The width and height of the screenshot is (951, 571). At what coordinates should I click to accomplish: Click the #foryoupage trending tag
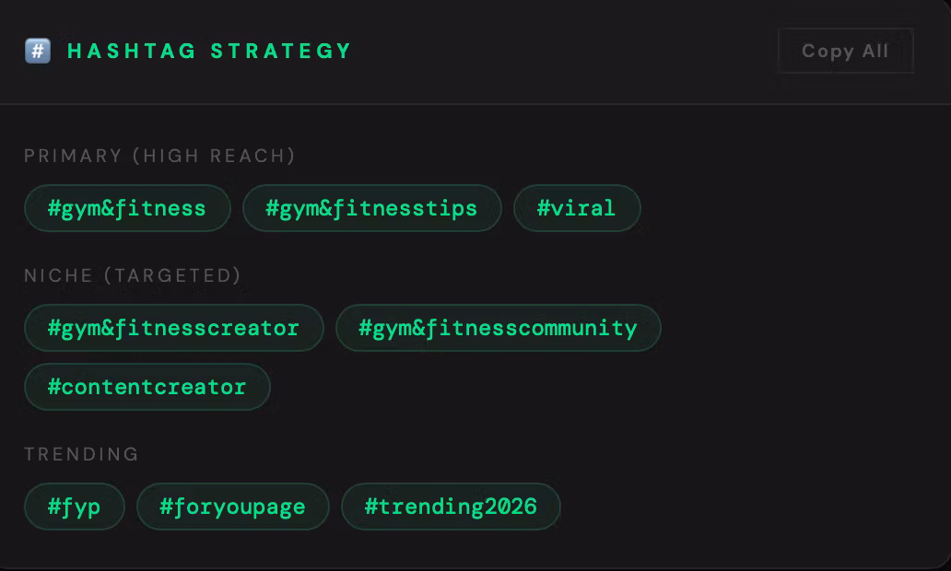coord(233,507)
